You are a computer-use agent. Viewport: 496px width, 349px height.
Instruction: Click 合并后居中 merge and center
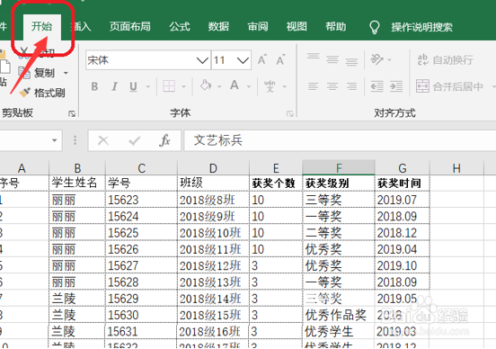450,86
